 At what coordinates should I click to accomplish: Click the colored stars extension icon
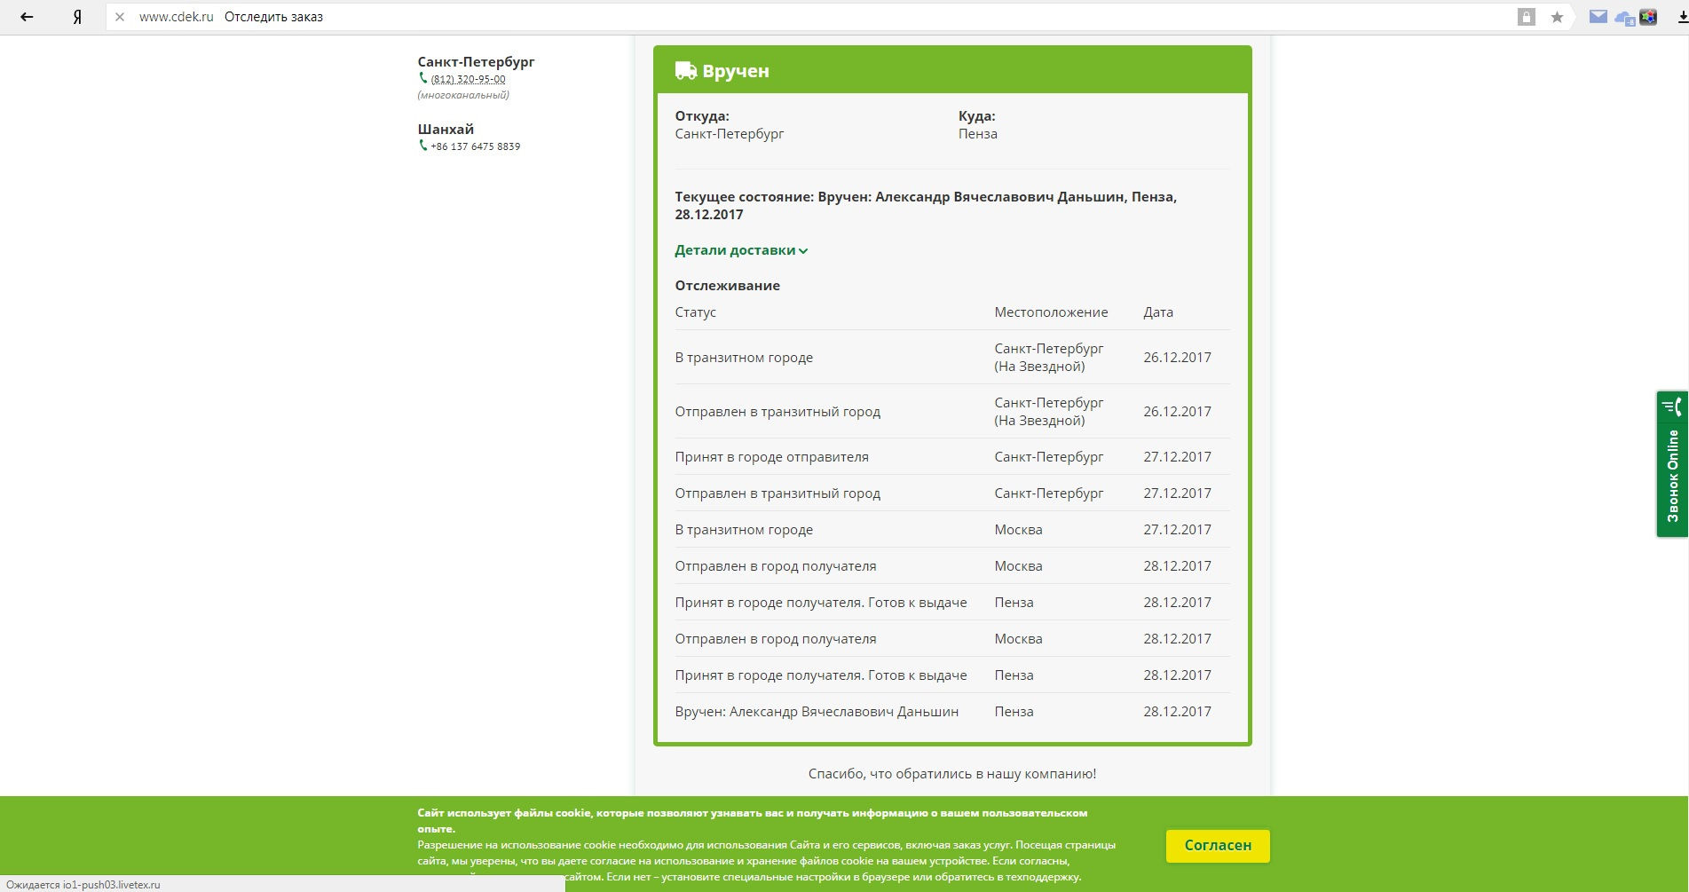coord(1648,17)
